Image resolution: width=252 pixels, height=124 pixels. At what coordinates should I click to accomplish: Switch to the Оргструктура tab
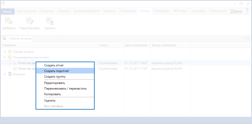click(27, 11)
